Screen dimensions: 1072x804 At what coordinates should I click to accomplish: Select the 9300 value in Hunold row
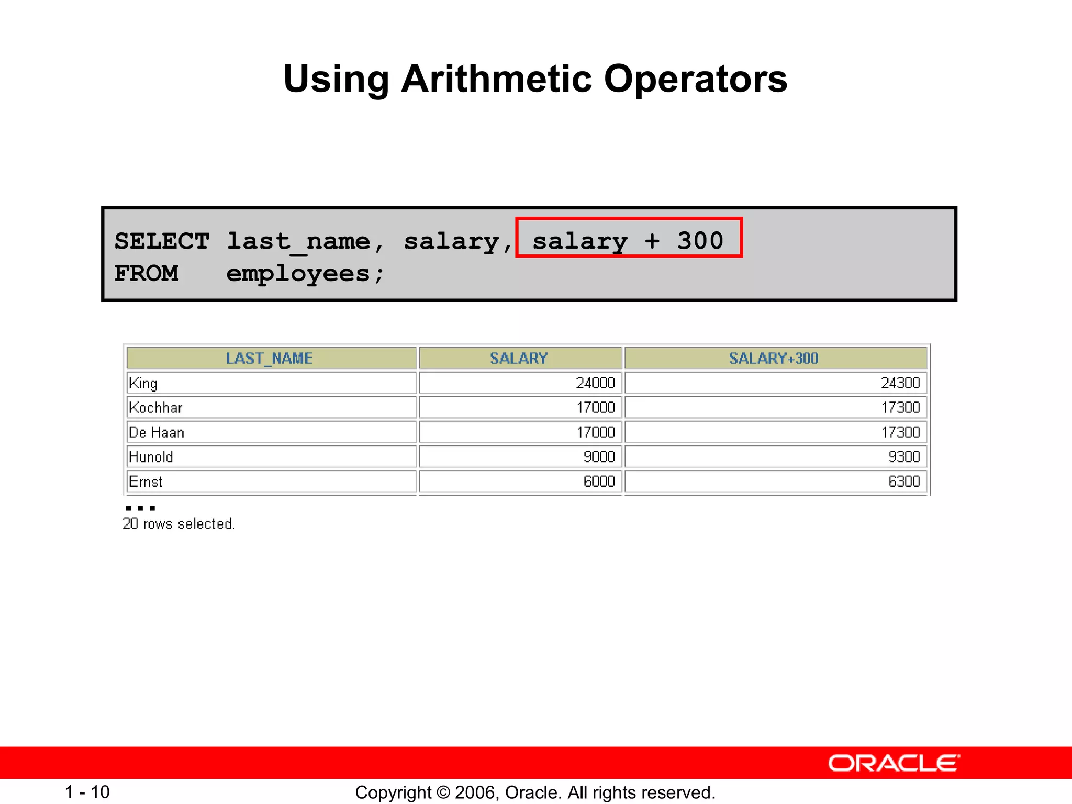(903, 457)
